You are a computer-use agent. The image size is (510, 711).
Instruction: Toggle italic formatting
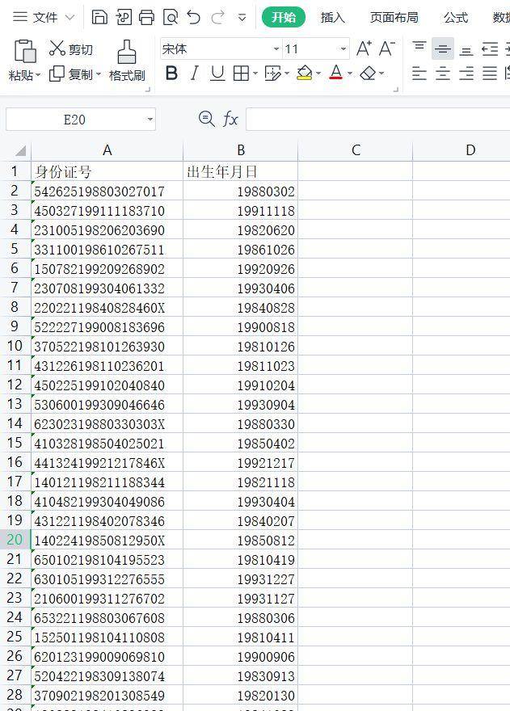pos(194,74)
